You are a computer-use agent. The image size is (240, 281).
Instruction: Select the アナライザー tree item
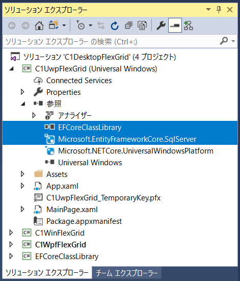pos(74,116)
